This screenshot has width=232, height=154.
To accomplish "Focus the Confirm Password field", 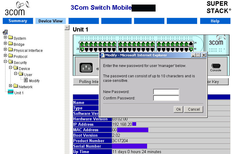I will (x=166, y=98).
